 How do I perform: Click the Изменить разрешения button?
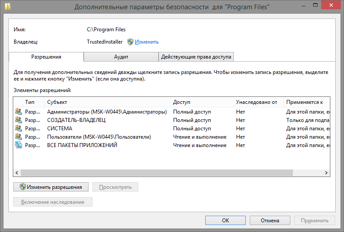point(51,187)
